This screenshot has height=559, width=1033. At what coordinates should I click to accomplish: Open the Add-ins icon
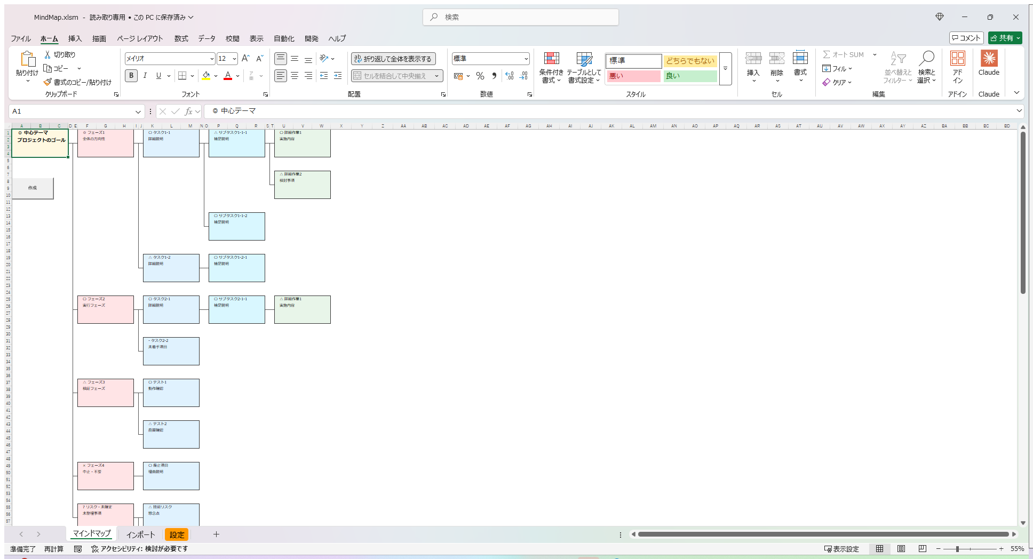[x=958, y=58]
